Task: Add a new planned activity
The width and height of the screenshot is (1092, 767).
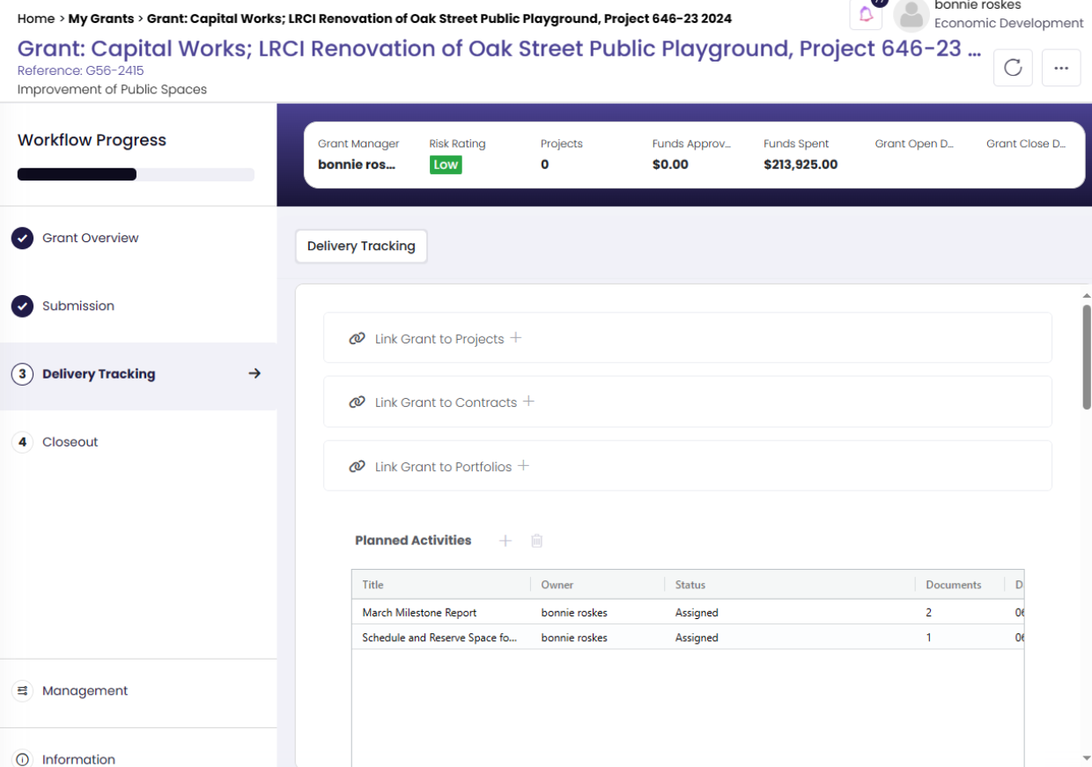Action: click(x=505, y=541)
